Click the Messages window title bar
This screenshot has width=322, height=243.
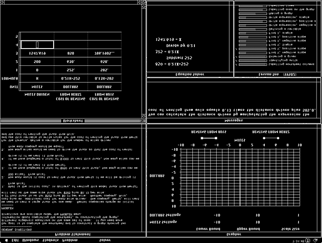234,120
